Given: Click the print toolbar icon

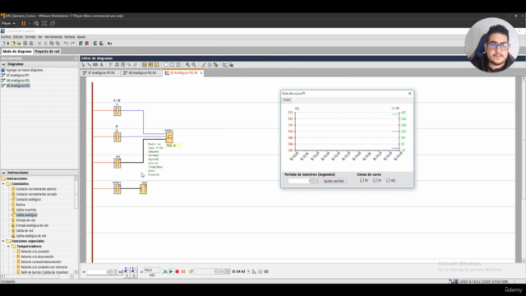Looking at the screenshot, I should [31, 44].
